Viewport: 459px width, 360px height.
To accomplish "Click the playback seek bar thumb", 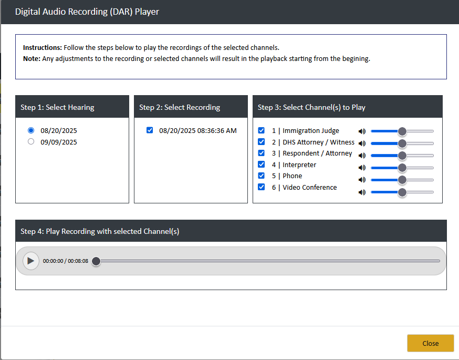I will pos(96,261).
